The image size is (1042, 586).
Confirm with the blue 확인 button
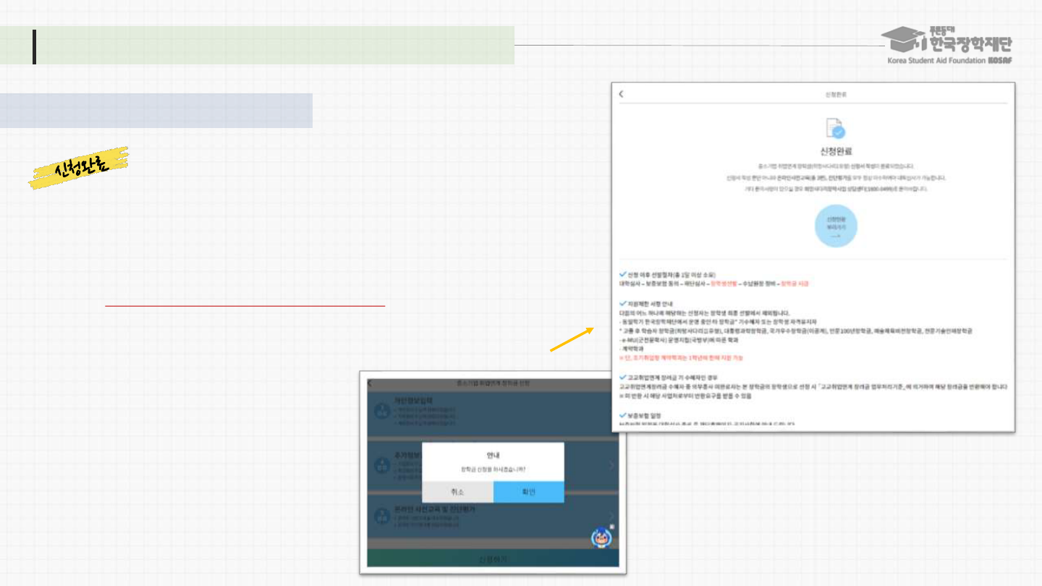coord(528,492)
